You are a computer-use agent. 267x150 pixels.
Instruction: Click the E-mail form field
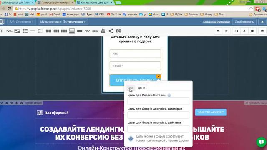pos(135,66)
